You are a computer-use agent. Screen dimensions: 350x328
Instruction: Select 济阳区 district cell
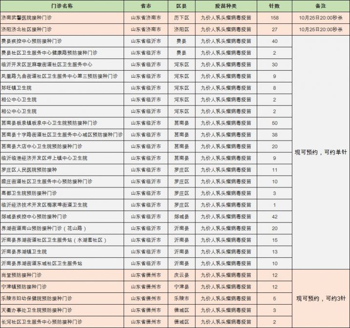[182, 29]
